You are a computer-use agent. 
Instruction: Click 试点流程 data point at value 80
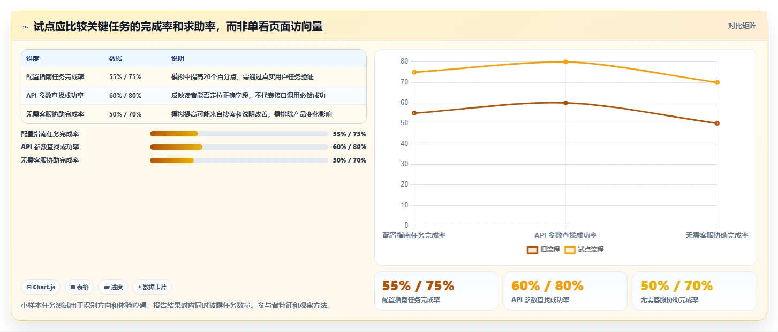(x=565, y=62)
